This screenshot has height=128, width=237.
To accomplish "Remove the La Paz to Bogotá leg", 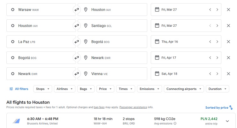I will tap(228, 42).
